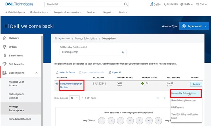Open the My Account type dropdown
The image size is (211, 126).
(x=194, y=26)
